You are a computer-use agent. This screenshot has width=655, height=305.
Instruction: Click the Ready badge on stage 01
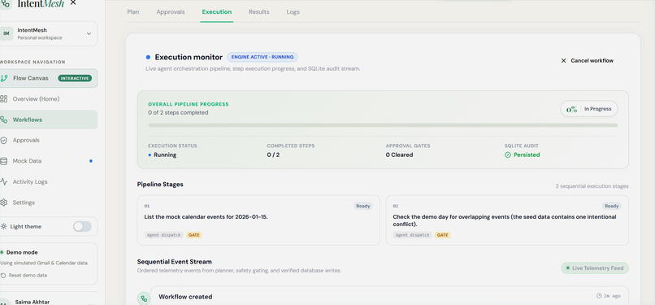click(x=363, y=206)
